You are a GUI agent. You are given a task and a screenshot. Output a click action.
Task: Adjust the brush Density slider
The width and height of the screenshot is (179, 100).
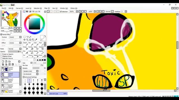[x=39, y=68]
